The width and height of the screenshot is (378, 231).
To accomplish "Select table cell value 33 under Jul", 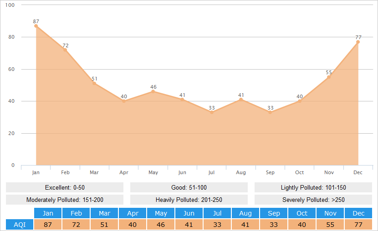I will [217, 225].
